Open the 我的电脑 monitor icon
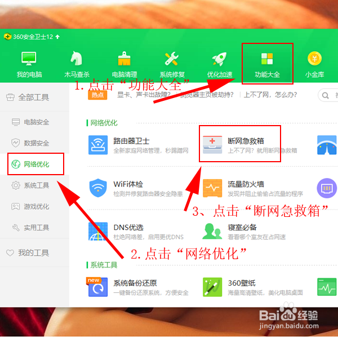Image resolution: width=338 pixels, height=338 pixels. 29,59
